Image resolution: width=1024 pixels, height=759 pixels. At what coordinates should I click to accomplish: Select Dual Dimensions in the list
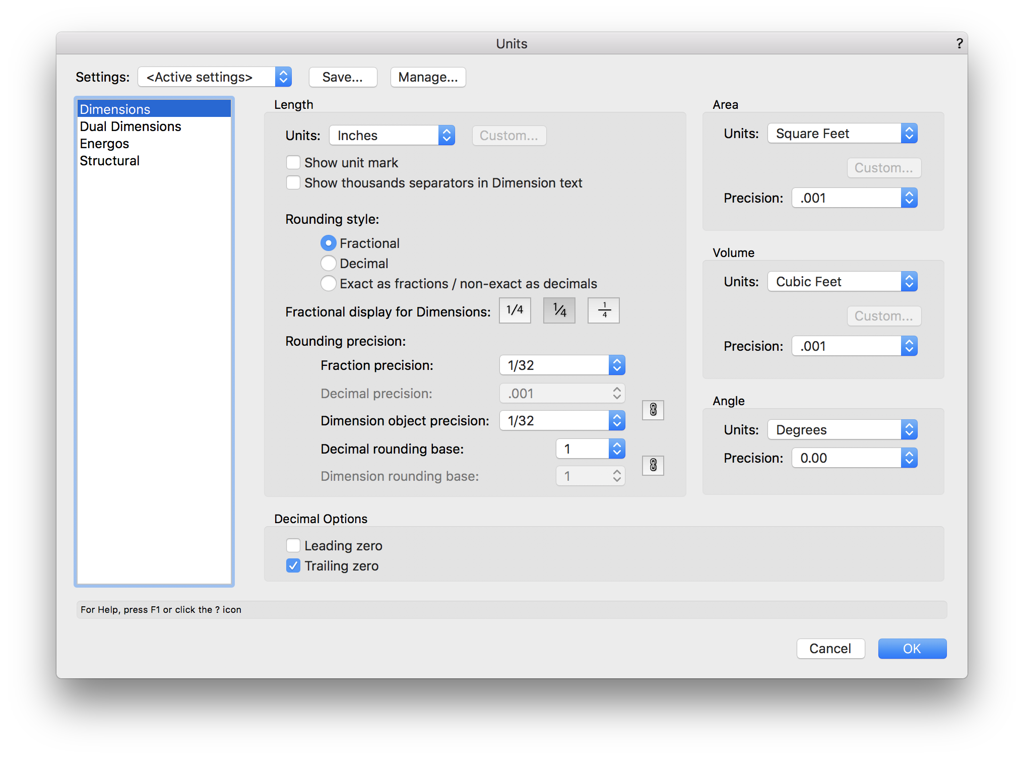131,126
